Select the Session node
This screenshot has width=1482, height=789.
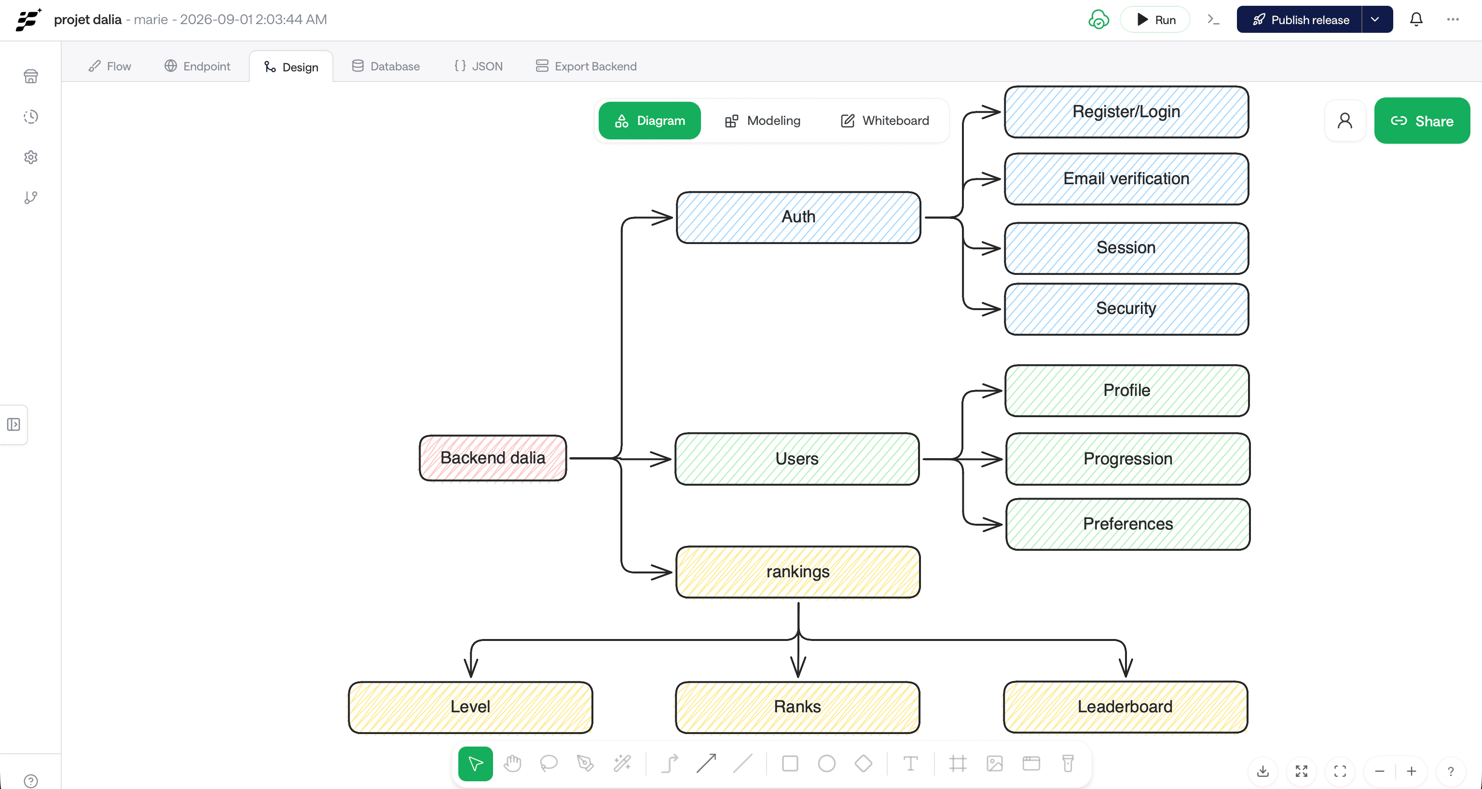tap(1126, 248)
